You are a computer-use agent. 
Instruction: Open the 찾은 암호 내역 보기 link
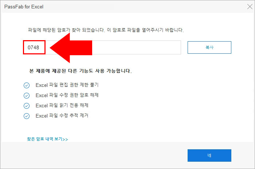[47, 139]
